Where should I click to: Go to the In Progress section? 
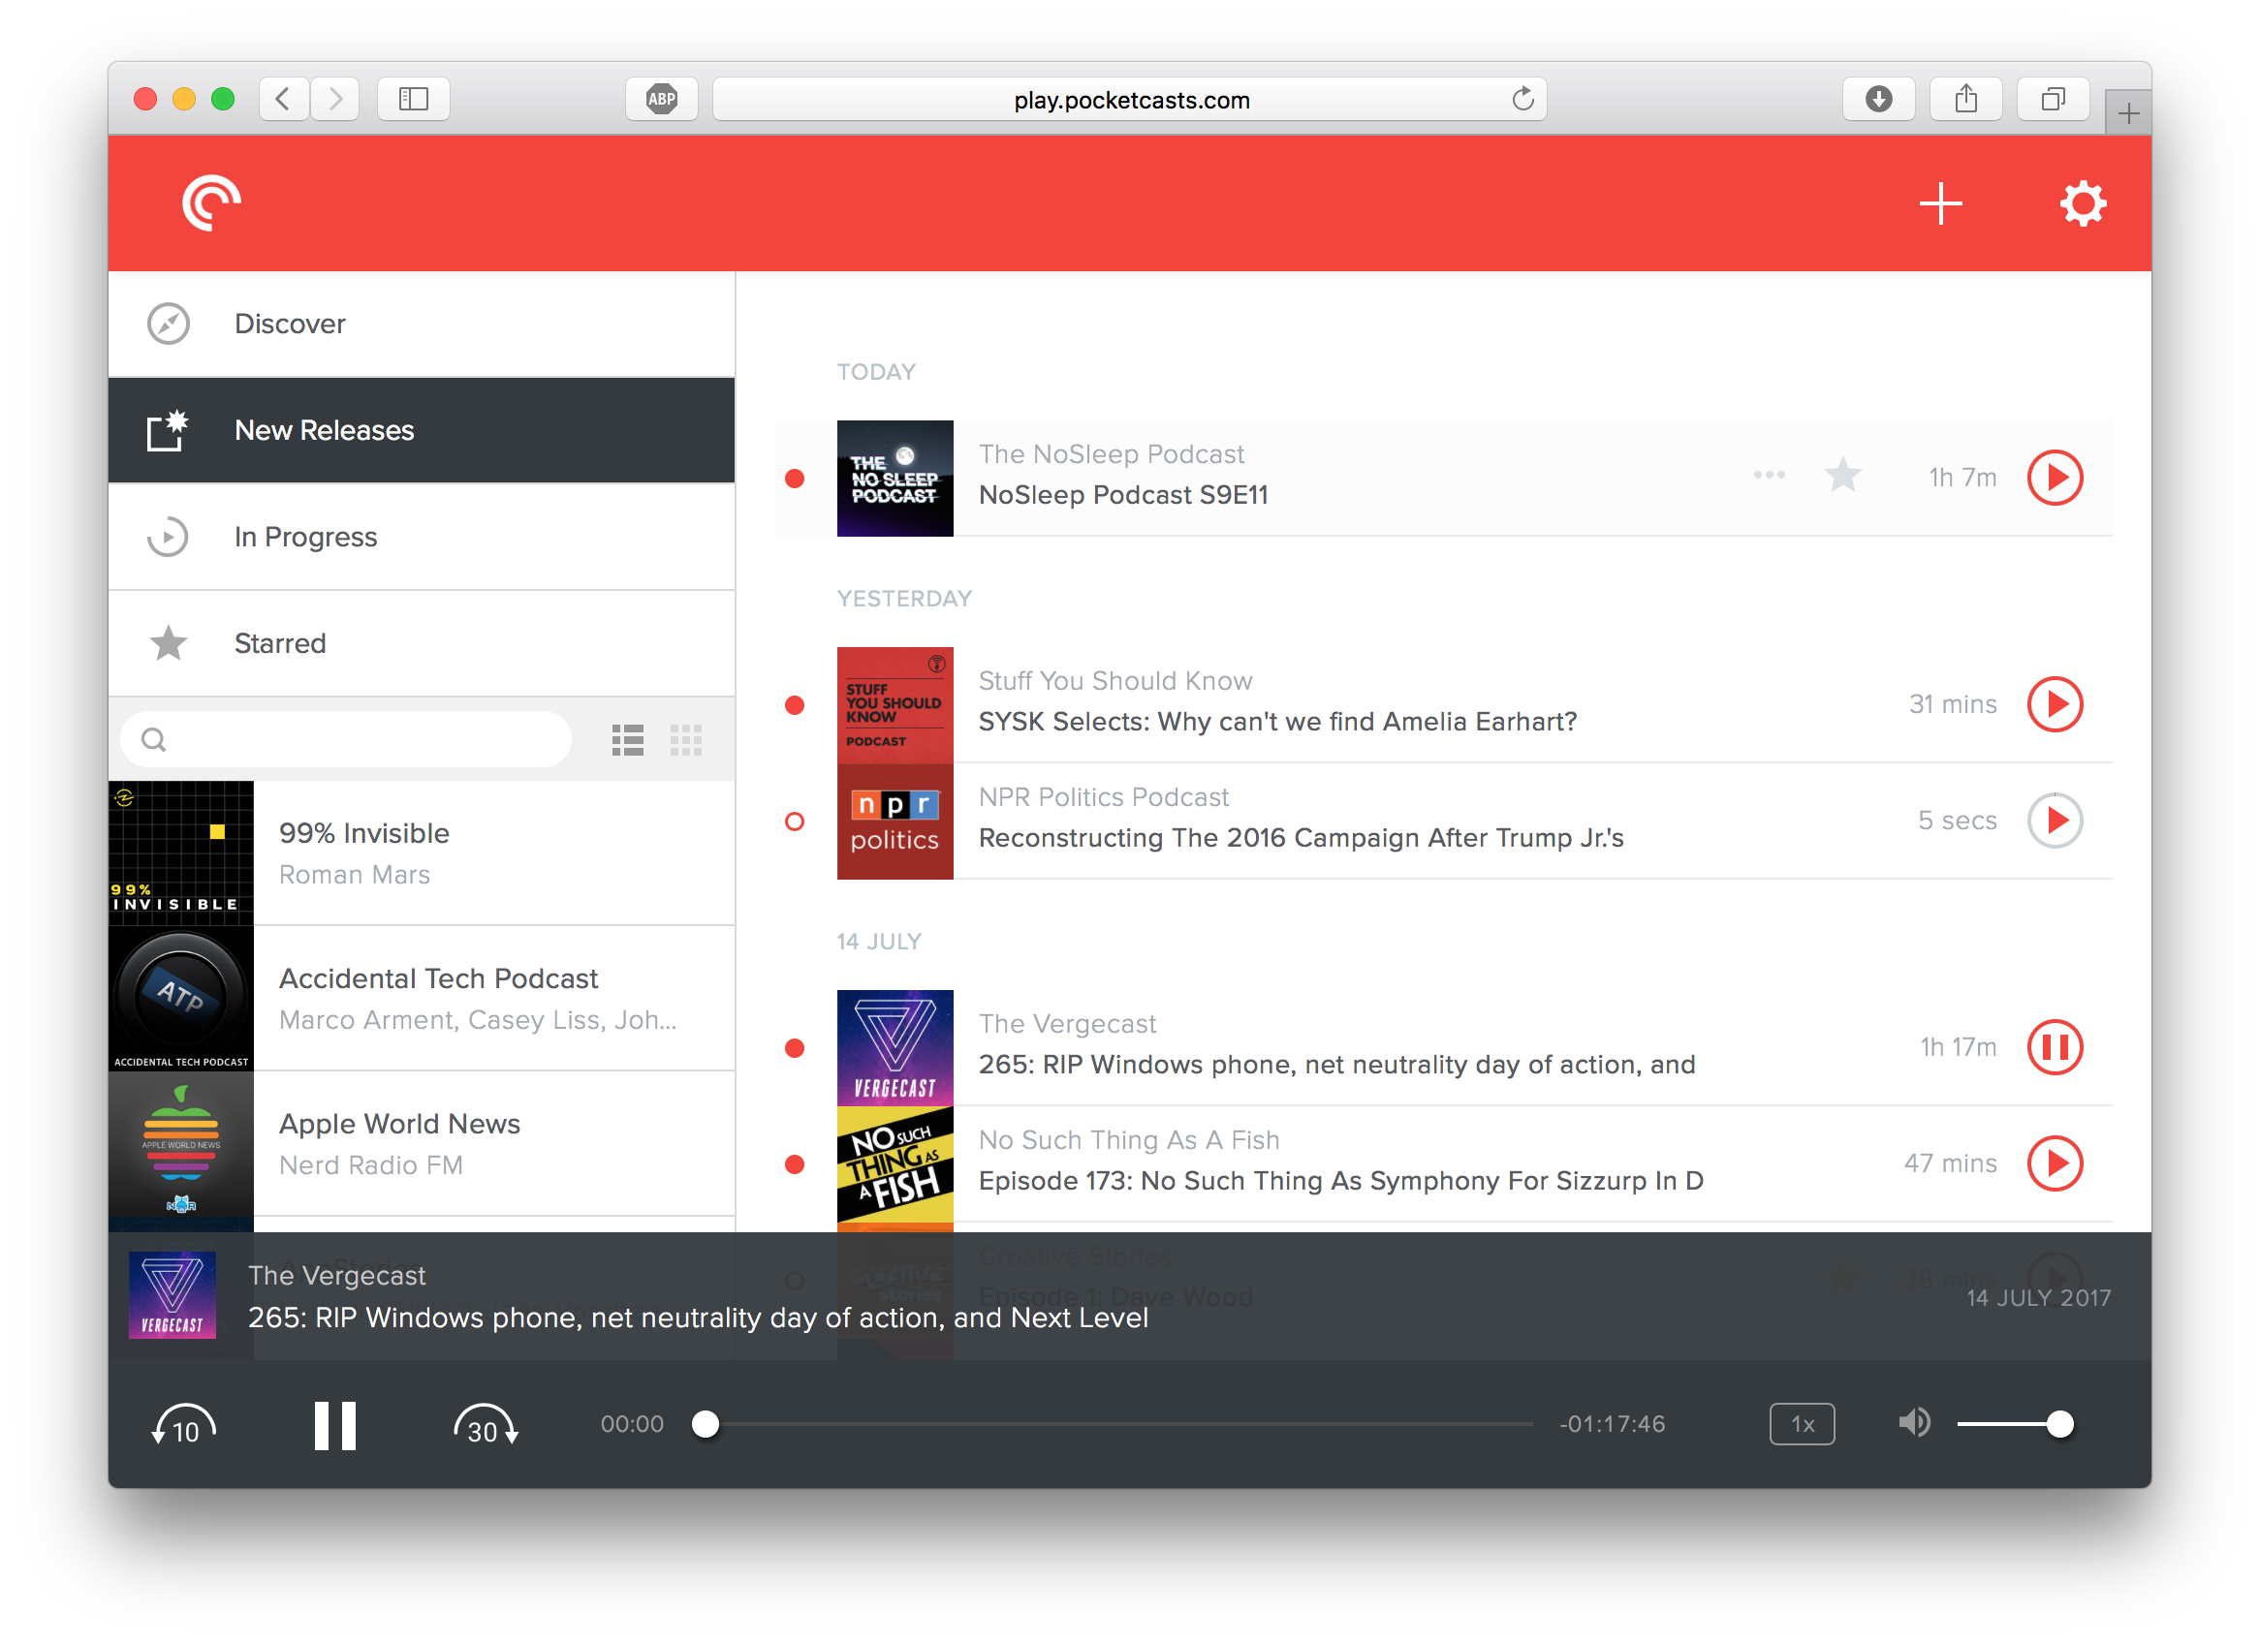[x=422, y=537]
